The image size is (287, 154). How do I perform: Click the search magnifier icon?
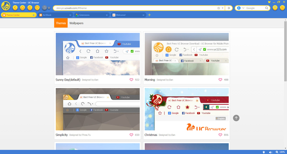tap(266, 8)
